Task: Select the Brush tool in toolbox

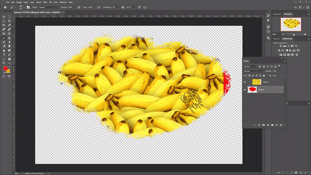Action: [4, 38]
